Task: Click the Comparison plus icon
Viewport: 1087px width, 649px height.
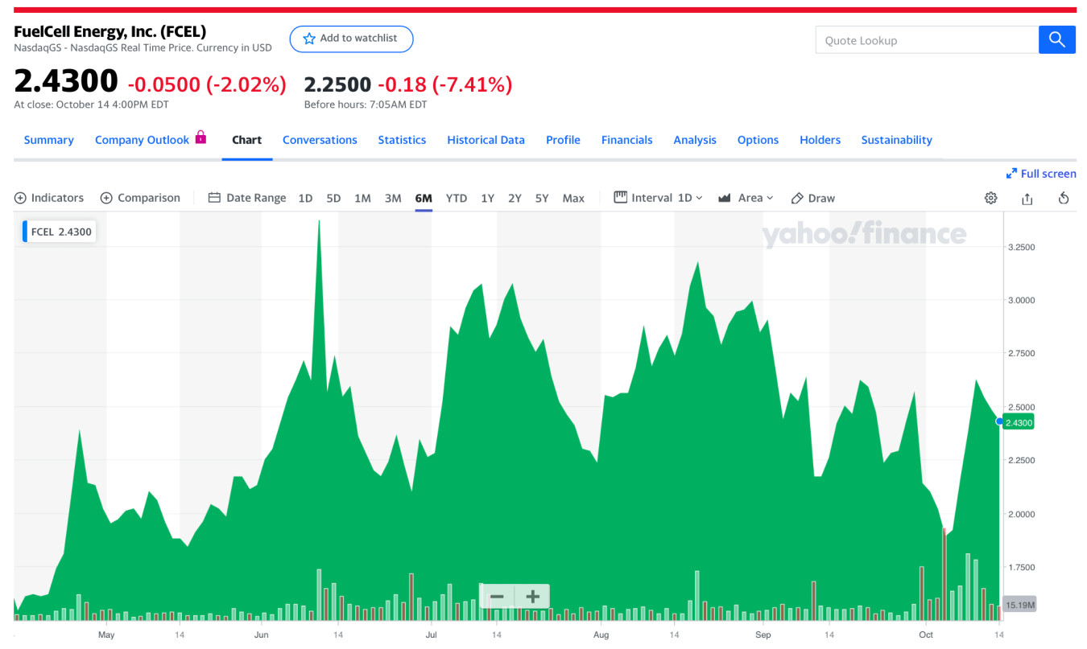Action: pos(106,198)
